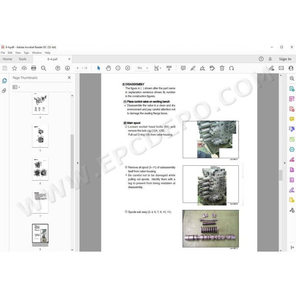Viewport: 296px width, 296px height.
Task: Open the notifications bell
Action: 270,59
